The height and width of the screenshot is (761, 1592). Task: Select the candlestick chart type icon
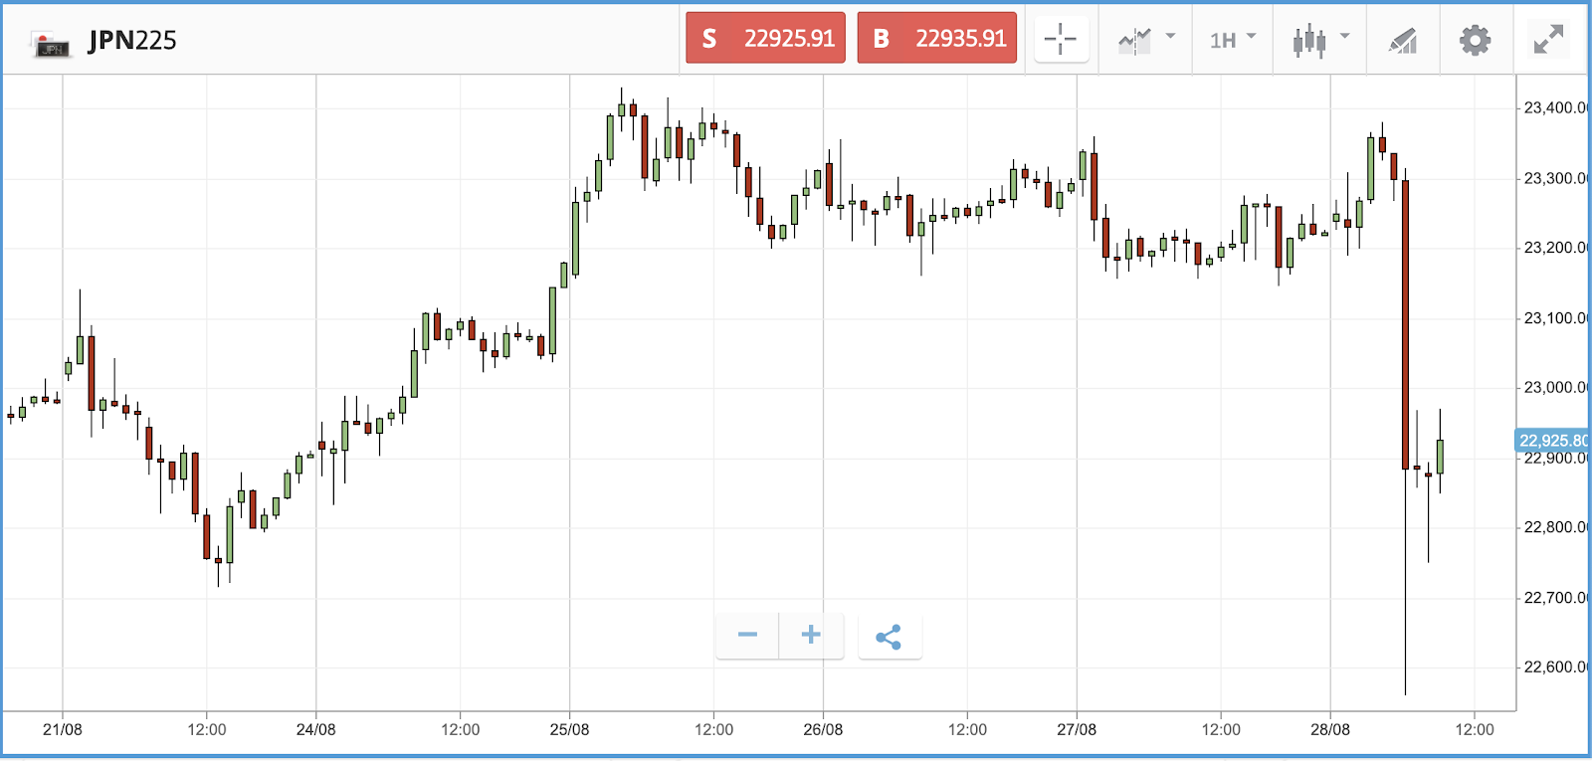click(x=1309, y=41)
